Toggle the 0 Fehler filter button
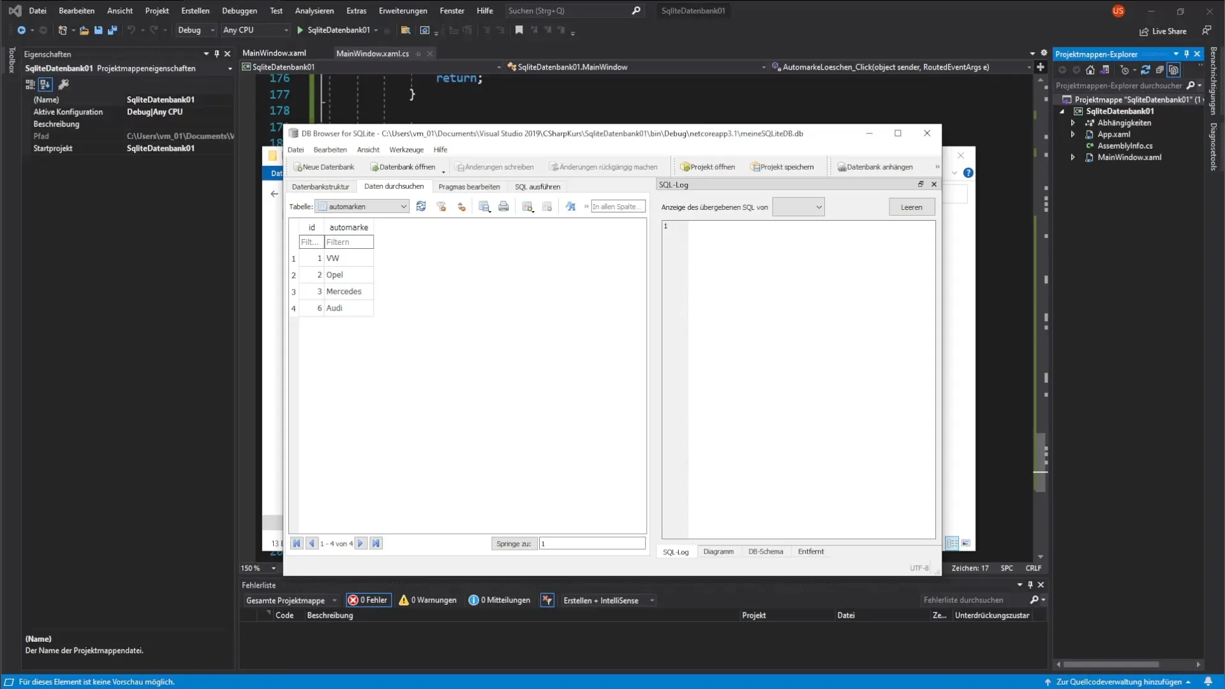Image resolution: width=1225 pixels, height=689 pixels. click(x=368, y=600)
